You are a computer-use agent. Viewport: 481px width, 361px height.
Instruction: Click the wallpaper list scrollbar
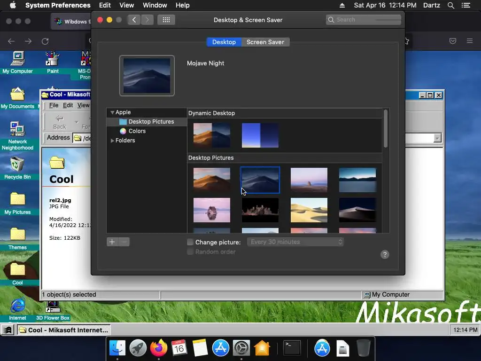(386, 128)
